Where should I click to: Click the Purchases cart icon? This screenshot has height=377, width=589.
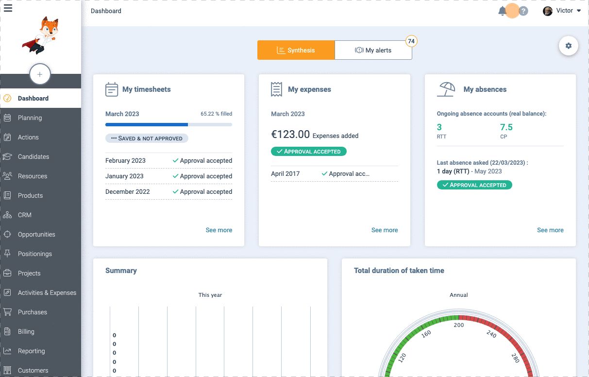click(x=7, y=312)
